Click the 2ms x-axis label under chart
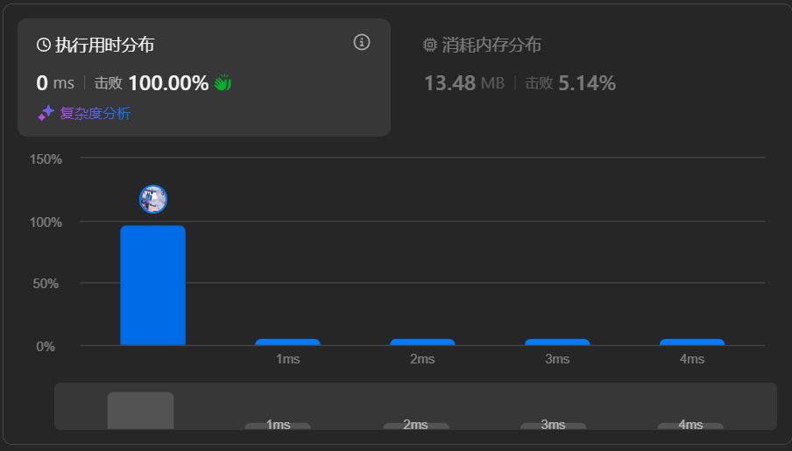The width and height of the screenshot is (792, 451). click(422, 359)
